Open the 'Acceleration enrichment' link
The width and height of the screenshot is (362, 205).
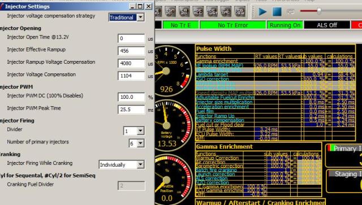point(222,107)
